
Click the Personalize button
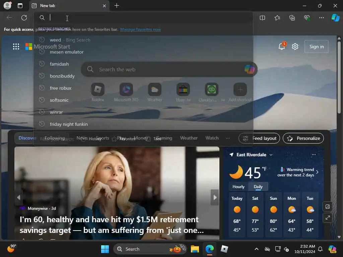[x=303, y=138]
